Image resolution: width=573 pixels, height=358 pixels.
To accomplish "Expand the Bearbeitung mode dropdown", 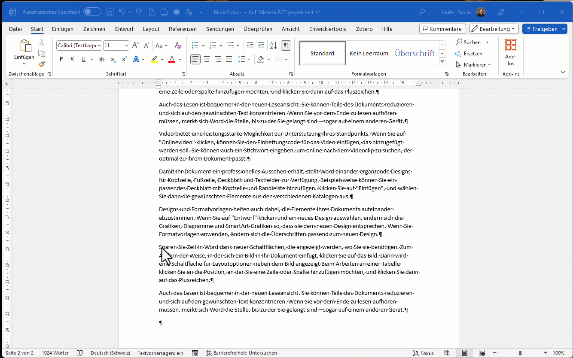I will (494, 29).
